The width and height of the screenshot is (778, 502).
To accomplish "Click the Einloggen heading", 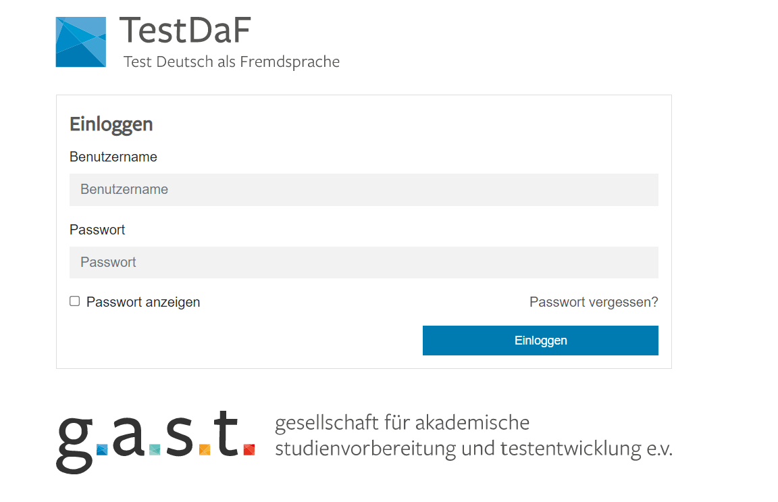I will tap(111, 124).
